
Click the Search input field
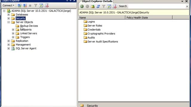click(157, 6)
